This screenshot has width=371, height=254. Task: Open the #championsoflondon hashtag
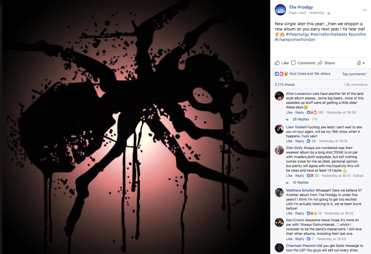295,40
